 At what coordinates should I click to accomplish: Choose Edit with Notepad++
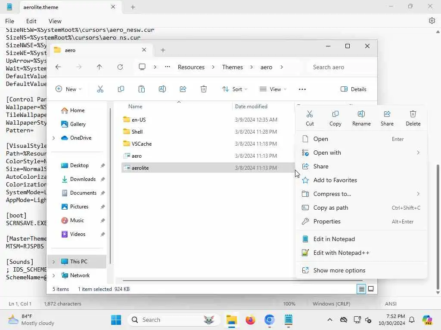[361, 253]
